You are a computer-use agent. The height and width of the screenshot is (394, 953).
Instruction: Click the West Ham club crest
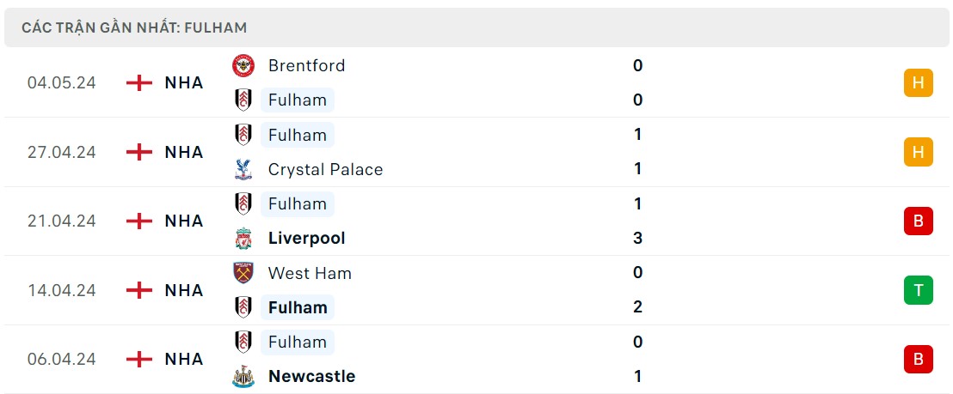(243, 273)
